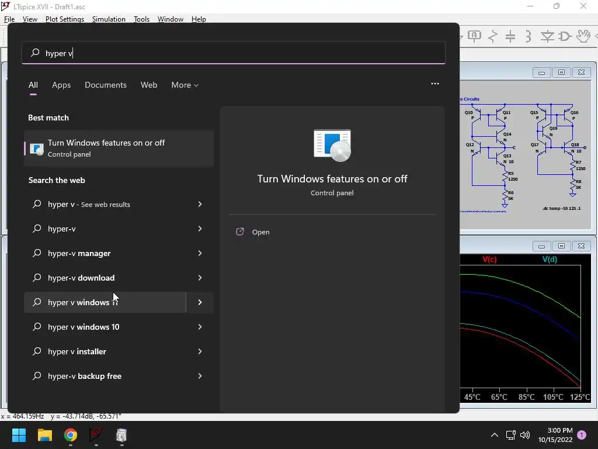Viewport: 598px width, 449px height.
Task: Open the Windows Start menu
Action: point(19,435)
